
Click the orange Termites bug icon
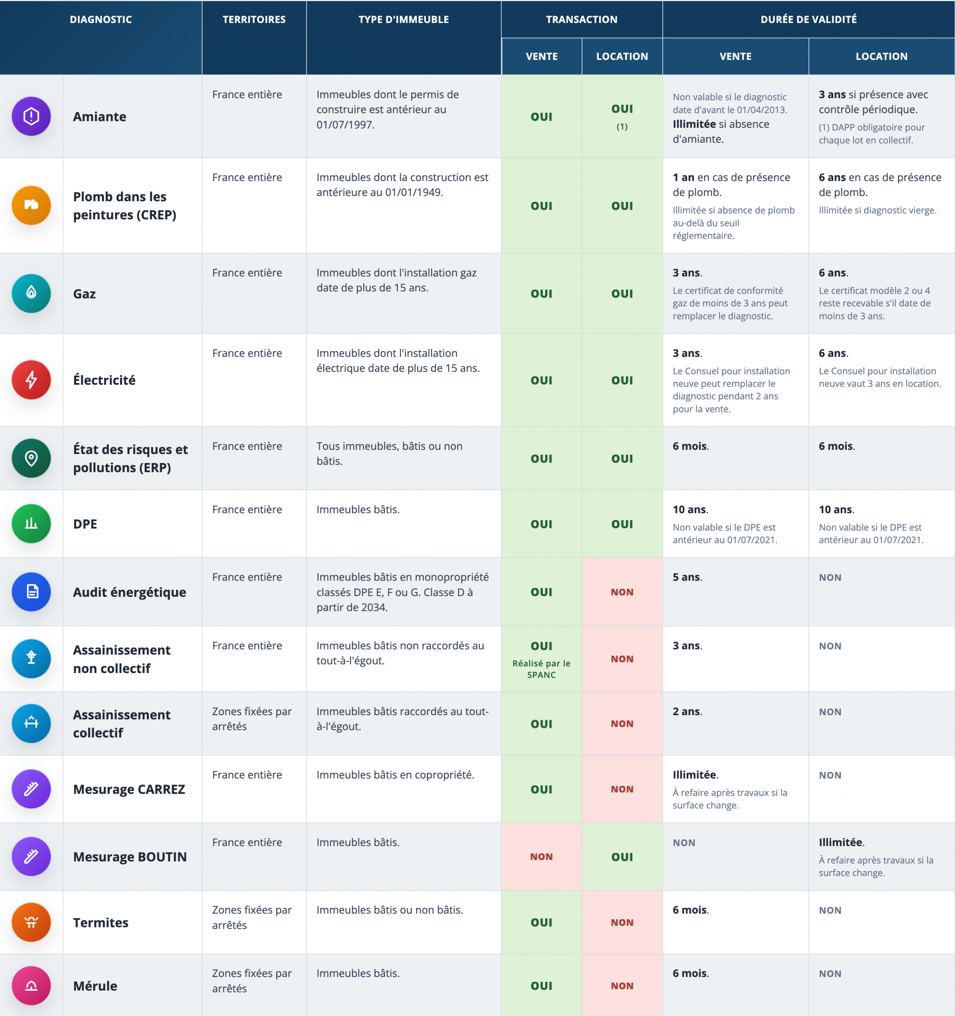coord(31,922)
